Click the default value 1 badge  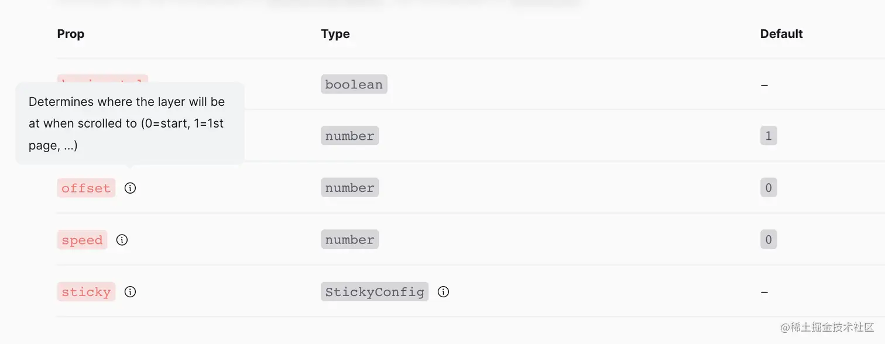tap(768, 136)
